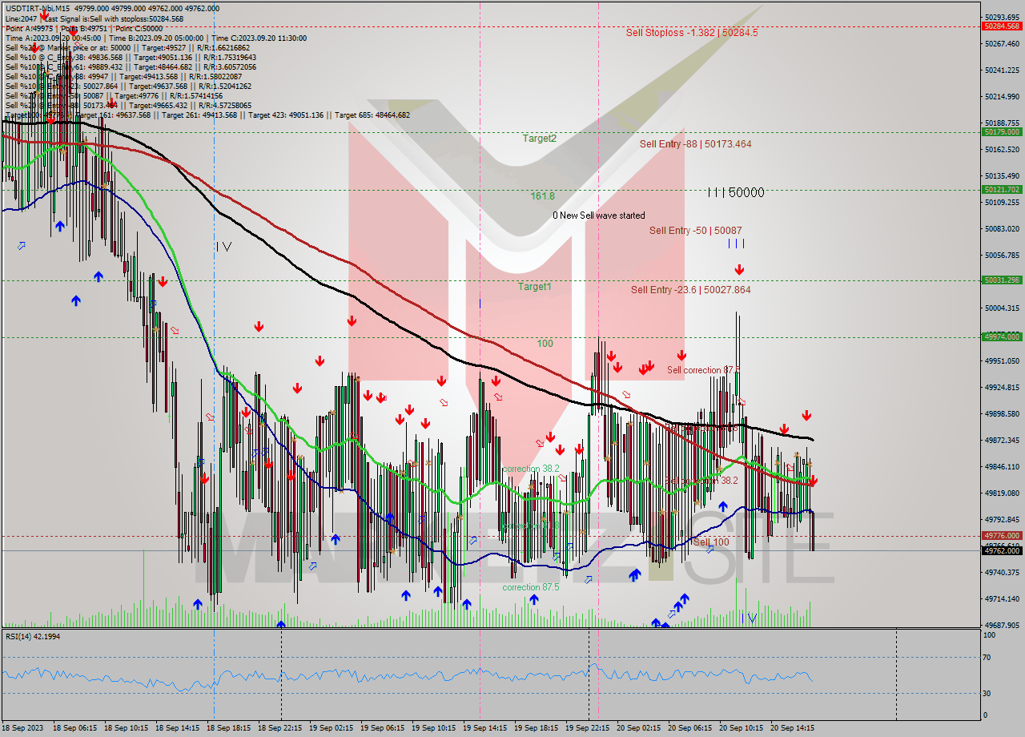Click the '19 Sep 10:15' time axis label
The height and width of the screenshot is (737, 1025).
pyautogui.click(x=433, y=728)
